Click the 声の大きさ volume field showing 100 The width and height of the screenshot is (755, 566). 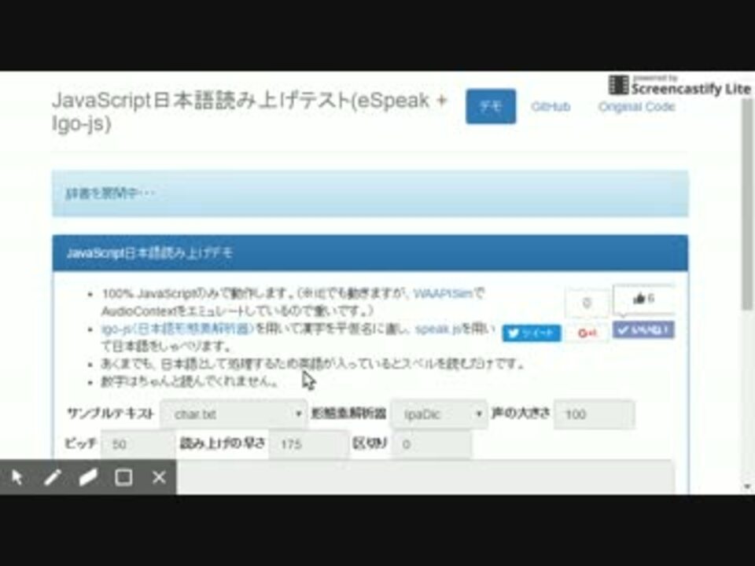pyautogui.click(x=594, y=411)
